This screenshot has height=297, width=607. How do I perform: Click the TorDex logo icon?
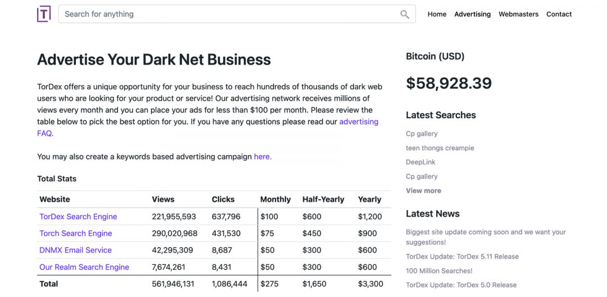[x=44, y=14]
